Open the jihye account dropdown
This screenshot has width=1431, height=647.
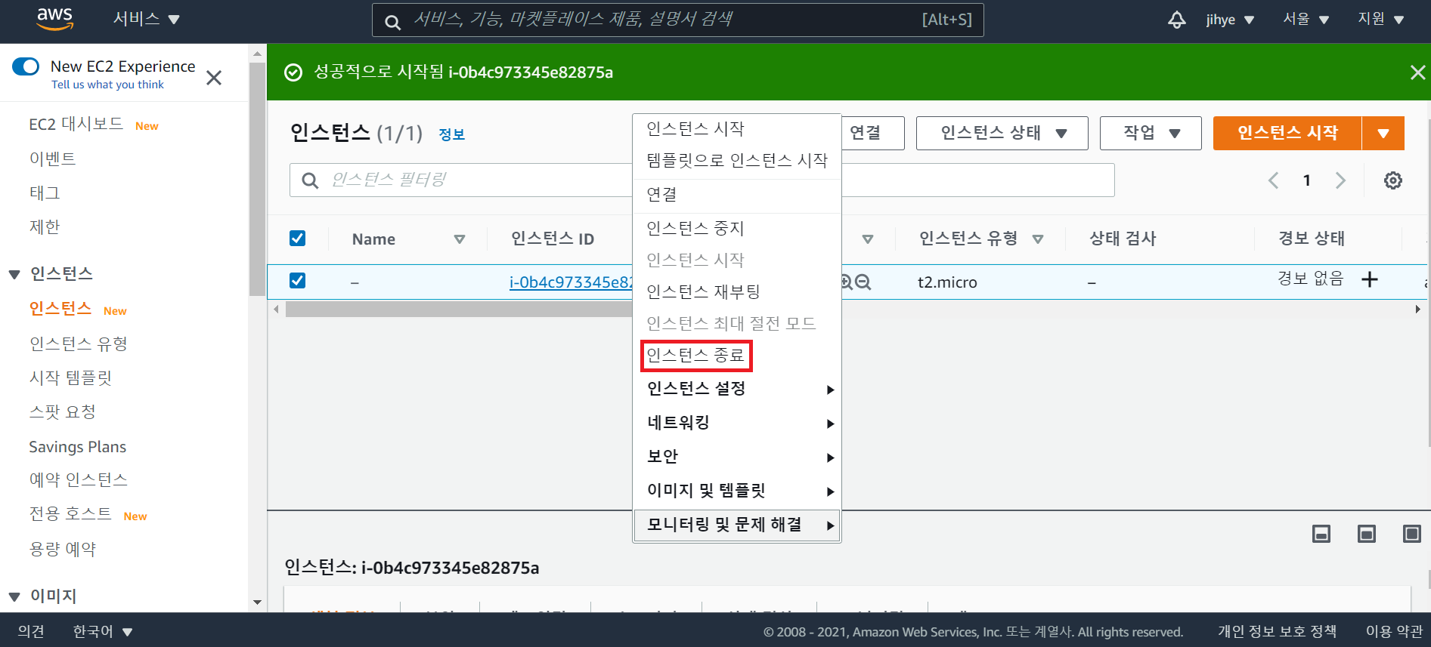pos(1230,20)
